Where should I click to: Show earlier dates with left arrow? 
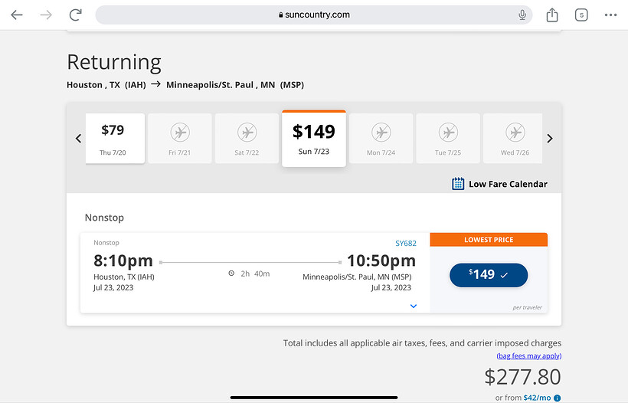coord(78,139)
